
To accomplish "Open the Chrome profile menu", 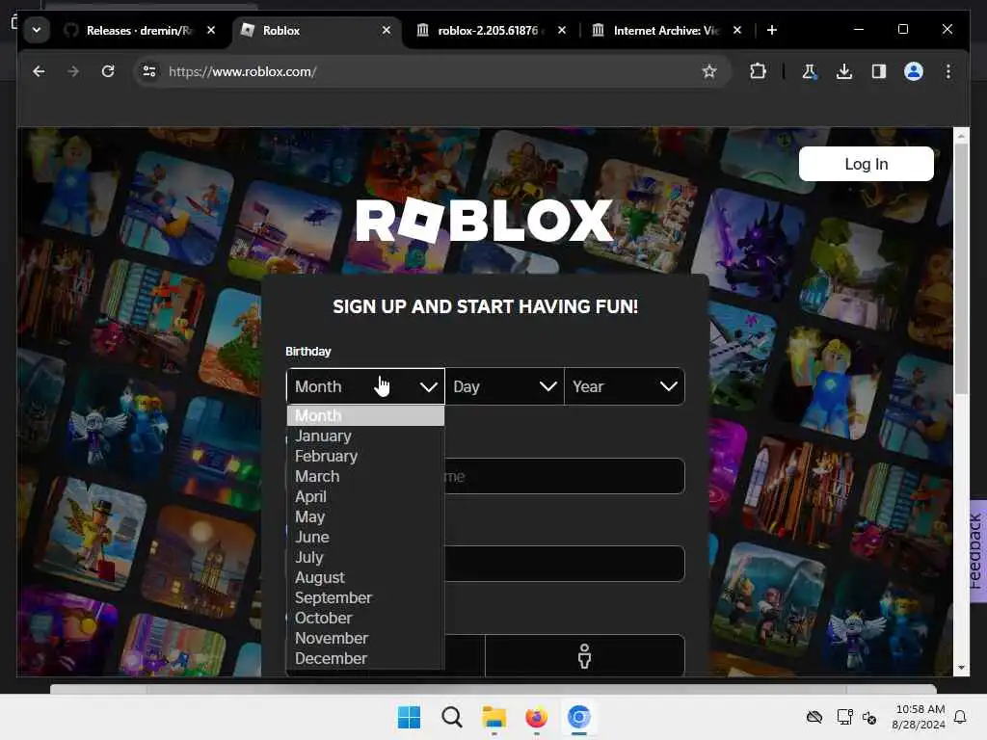I will [x=914, y=71].
